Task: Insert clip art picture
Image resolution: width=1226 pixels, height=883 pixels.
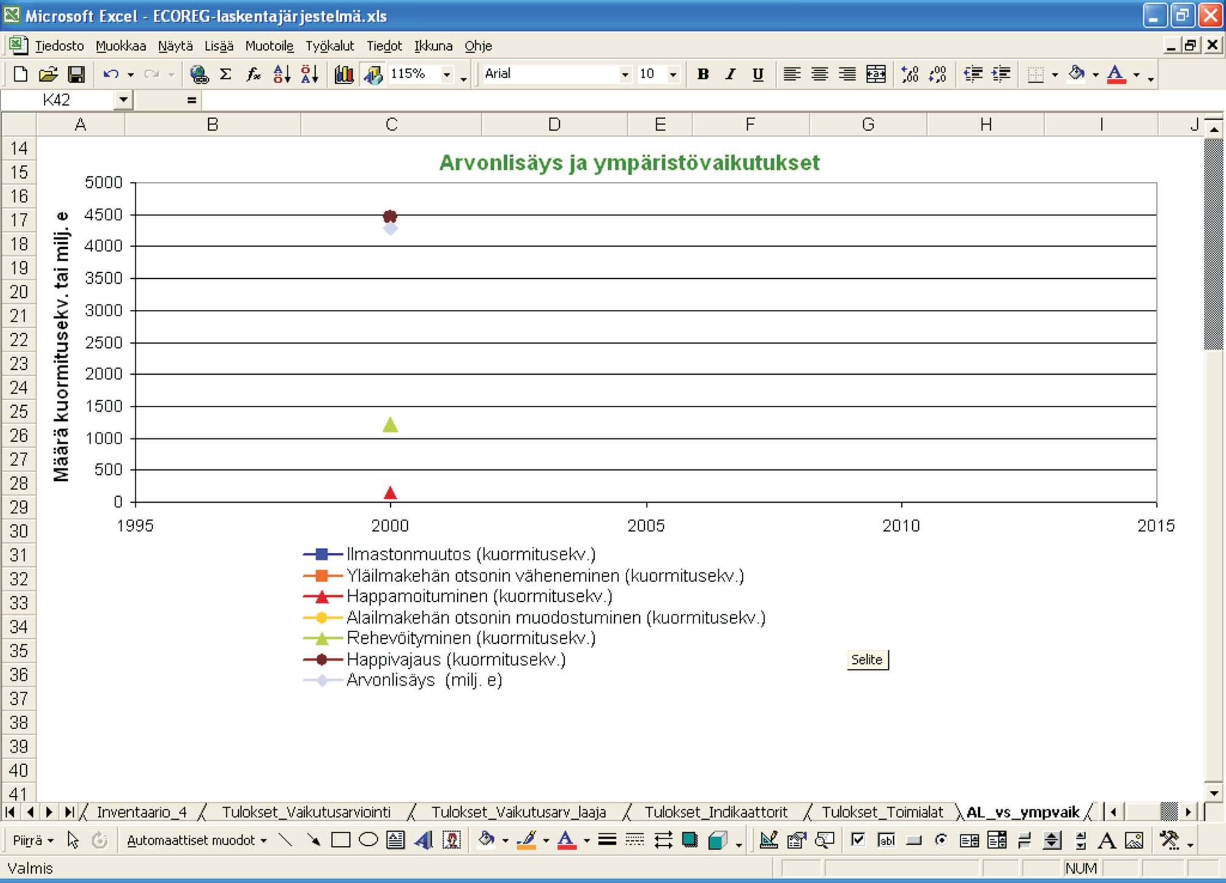Action: (x=452, y=840)
